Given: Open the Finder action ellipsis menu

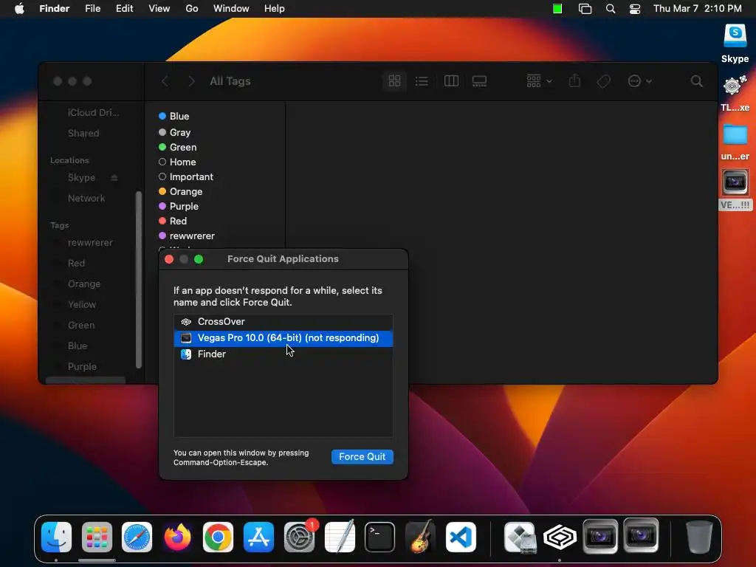Looking at the screenshot, I should (x=639, y=81).
